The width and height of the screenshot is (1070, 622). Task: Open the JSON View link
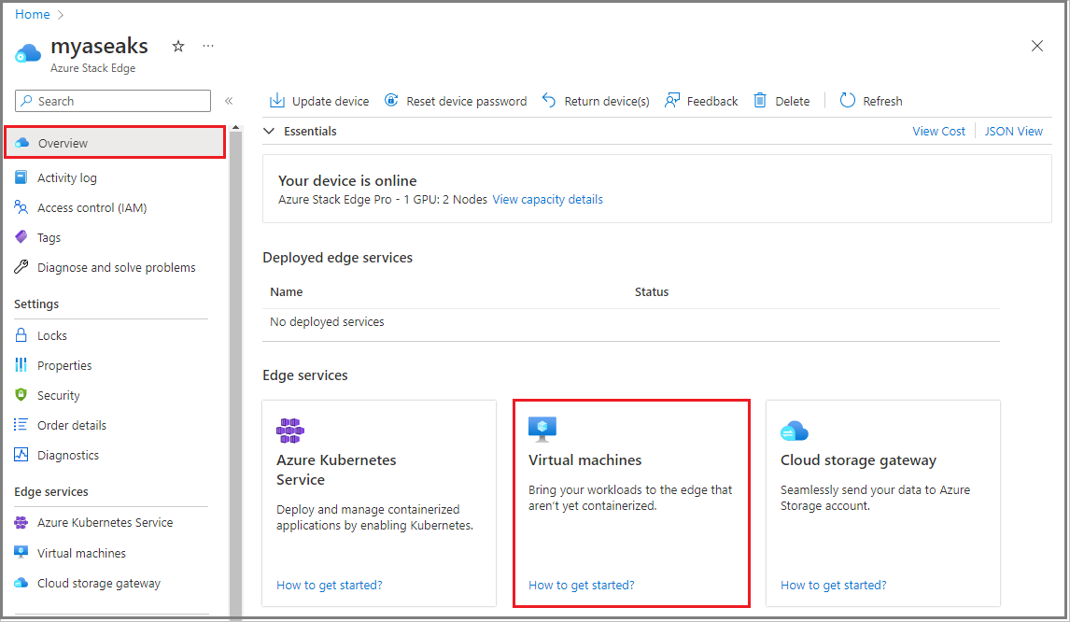(x=1014, y=132)
